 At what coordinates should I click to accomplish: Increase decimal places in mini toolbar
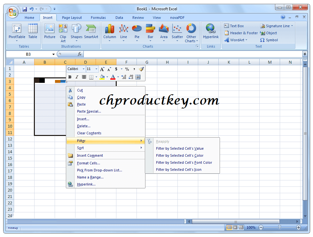[124, 77]
